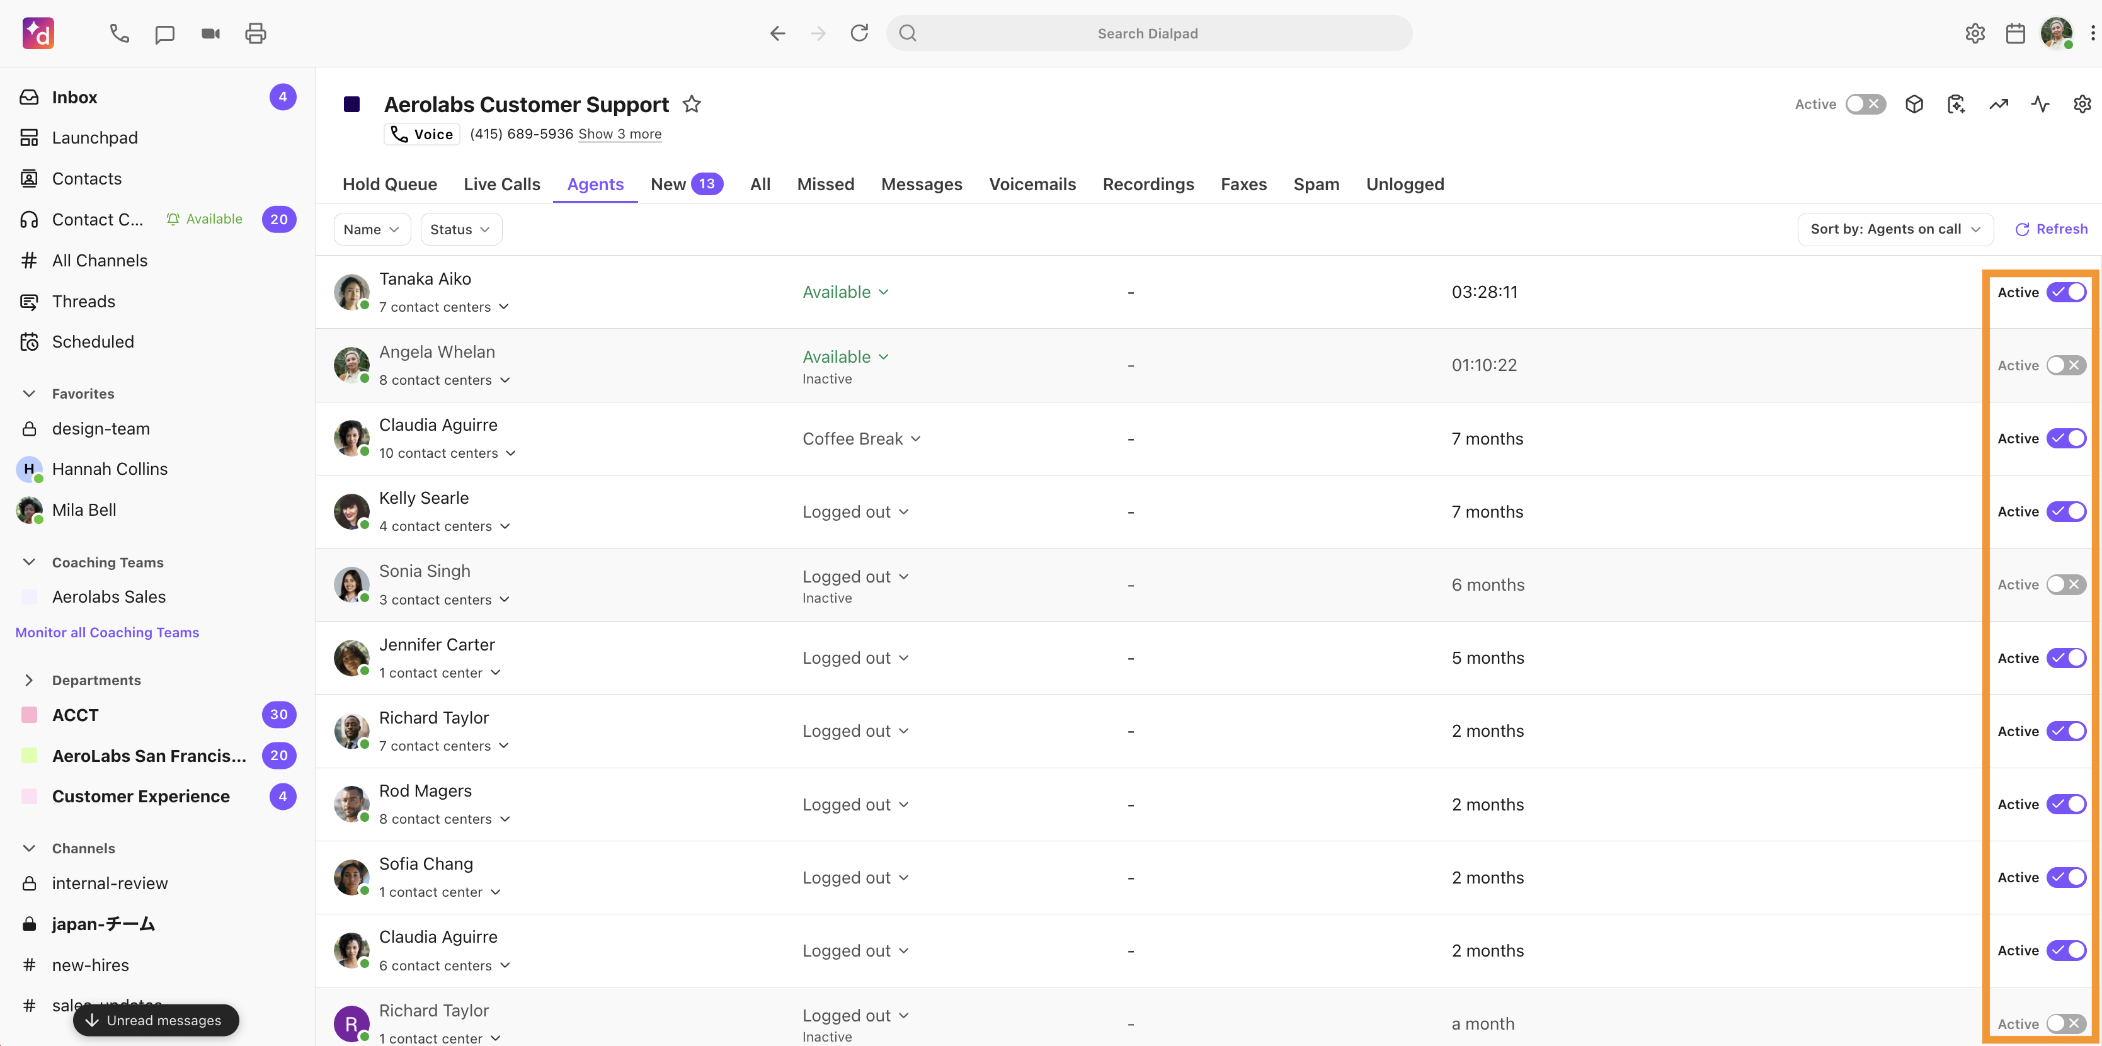Go back with the left arrow

pos(778,33)
